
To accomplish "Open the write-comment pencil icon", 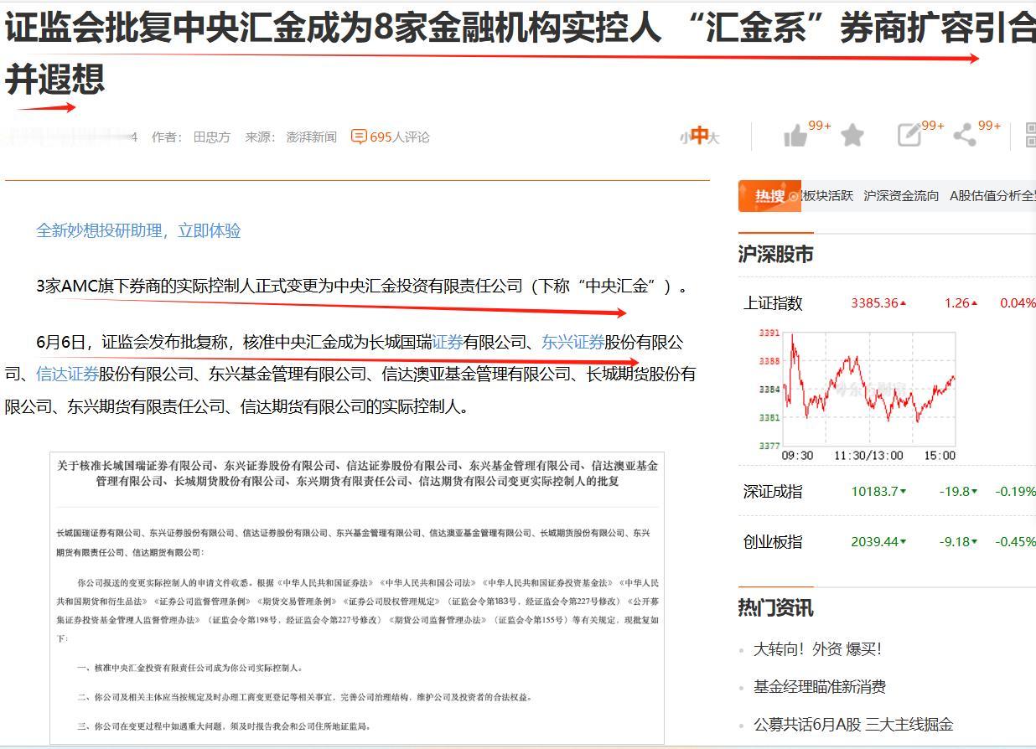I will pos(909,135).
